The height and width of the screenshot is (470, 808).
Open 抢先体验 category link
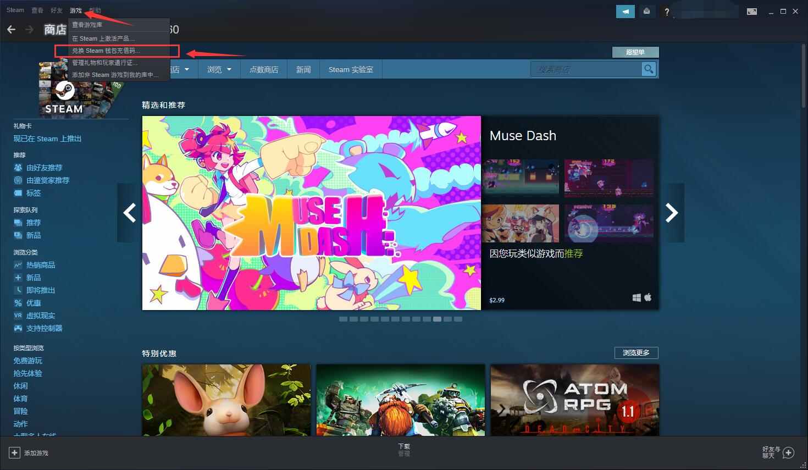[28, 373]
